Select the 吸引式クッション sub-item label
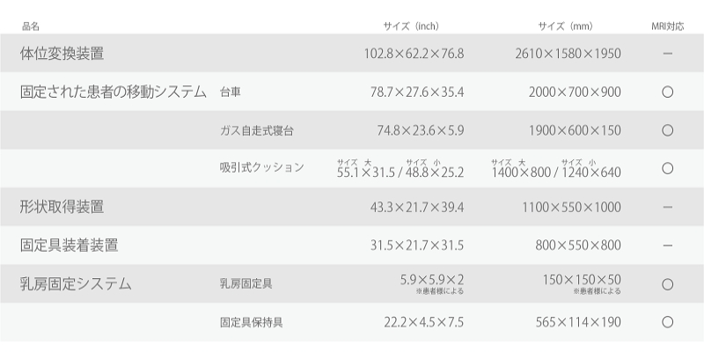This screenshot has width=704, height=352. point(261,167)
